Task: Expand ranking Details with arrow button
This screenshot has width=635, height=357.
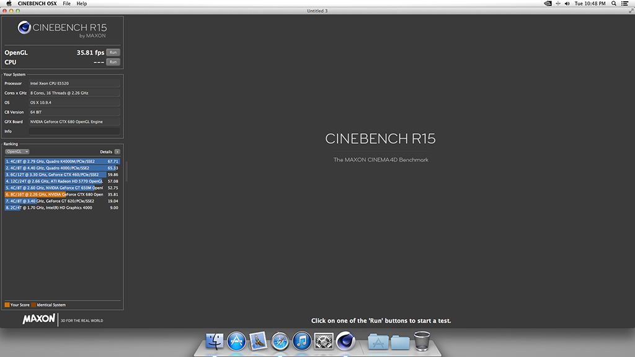Action: pyautogui.click(x=117, y=152)
